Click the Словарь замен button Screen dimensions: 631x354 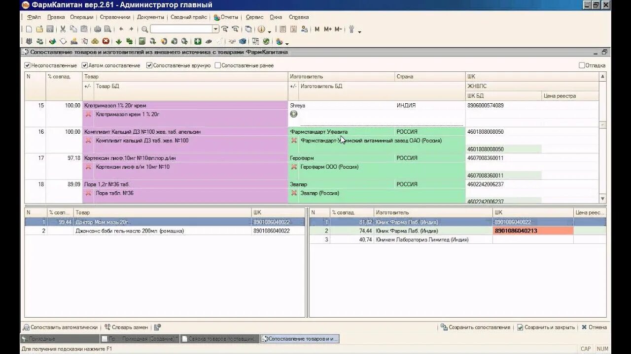(x=126, y=327)
